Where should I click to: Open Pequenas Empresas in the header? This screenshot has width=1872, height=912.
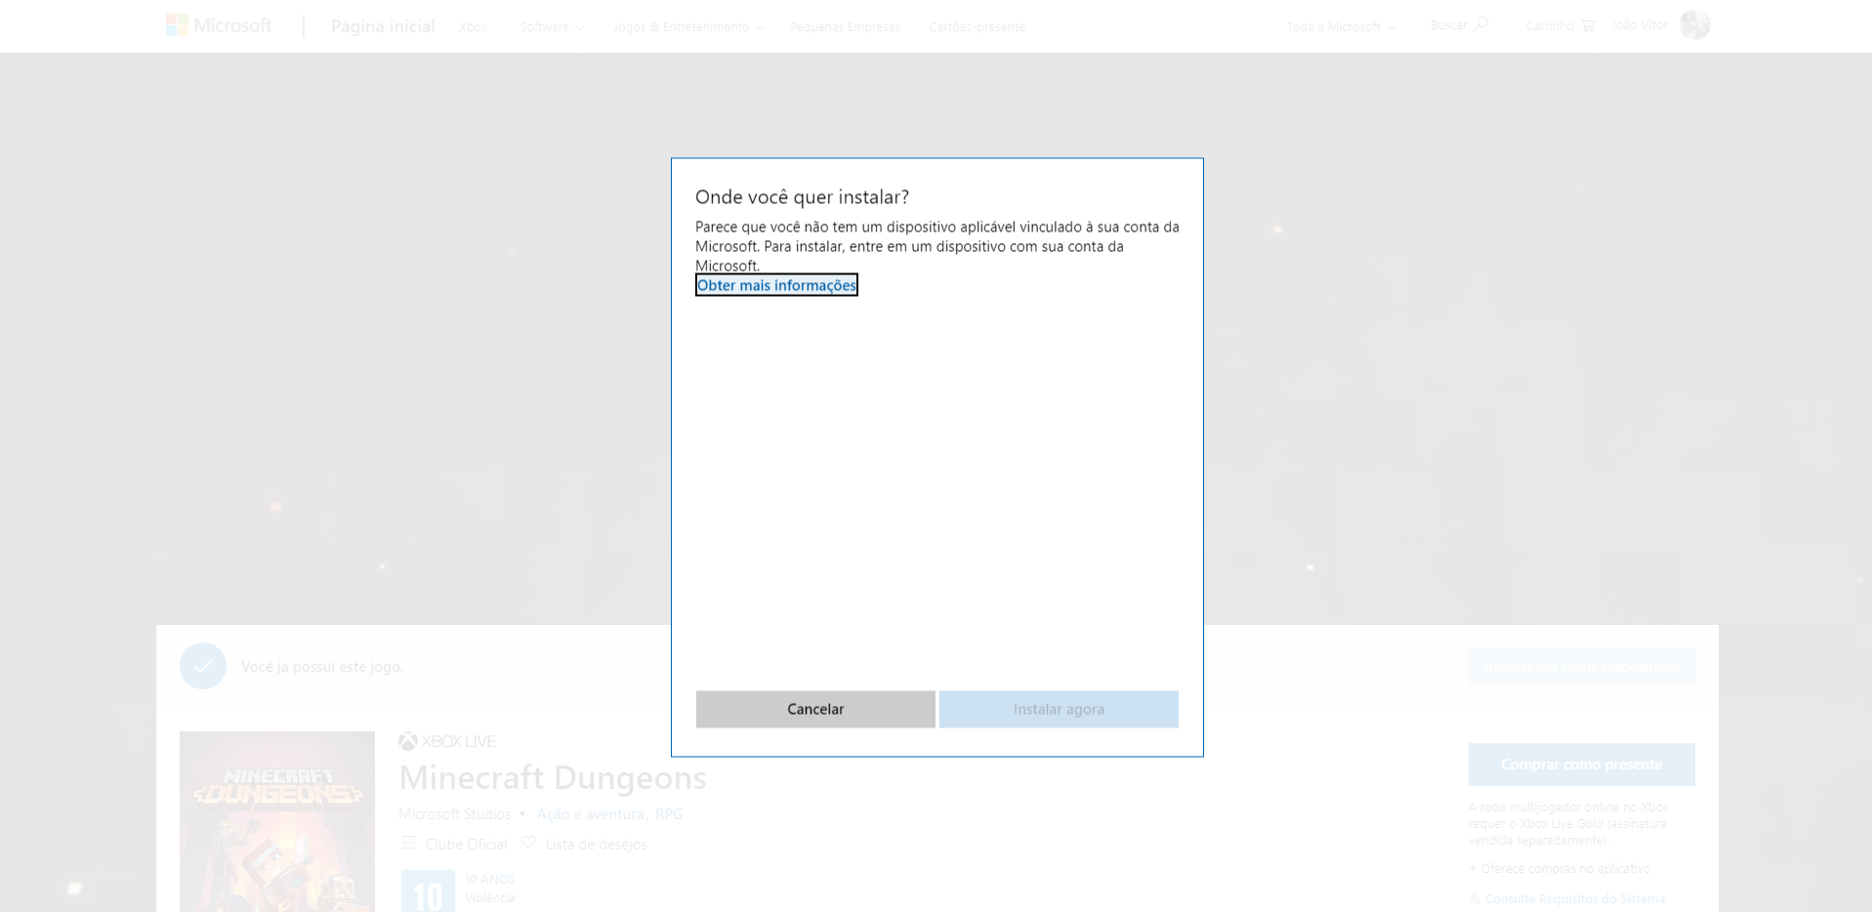click(x=845, y=26)
